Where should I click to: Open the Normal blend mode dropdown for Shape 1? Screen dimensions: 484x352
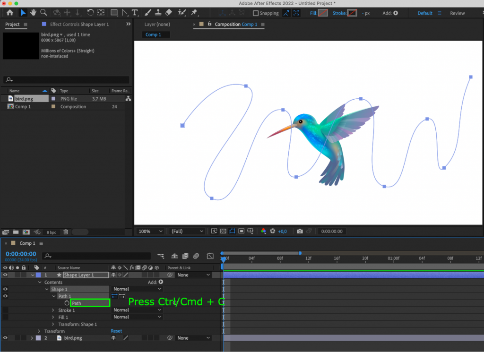(x=137, y=289)
